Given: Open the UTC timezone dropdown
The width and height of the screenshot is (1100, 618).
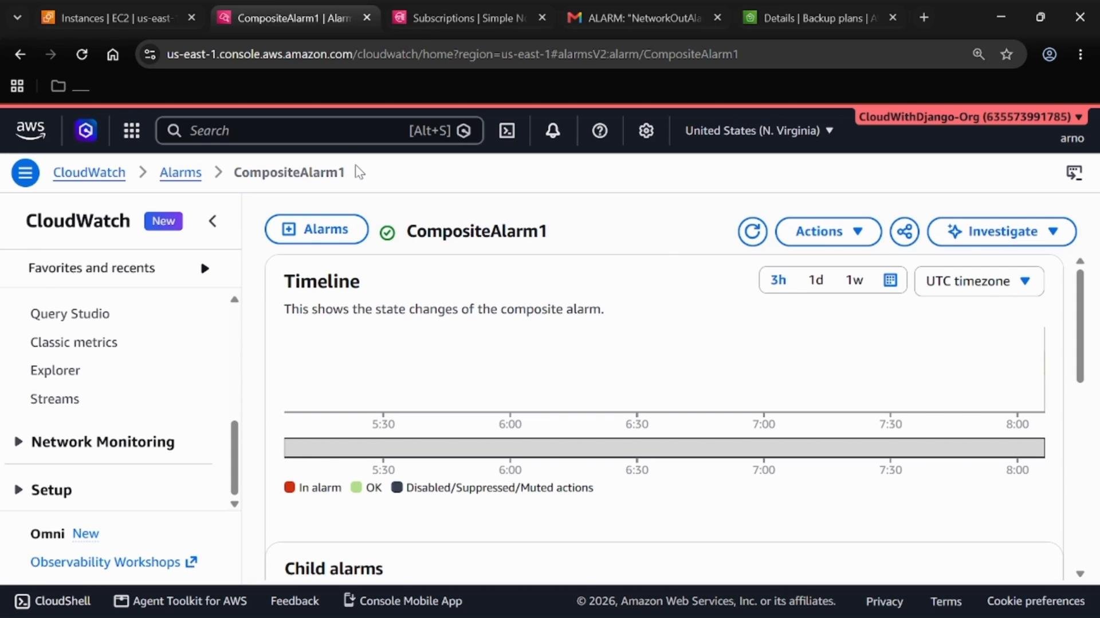Looking at the screenshot, I should [979, 281].
